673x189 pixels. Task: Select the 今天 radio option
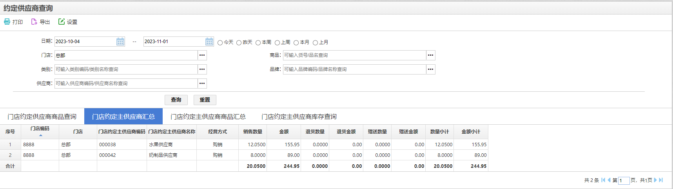pyautogui.click(x=220, y=43)
